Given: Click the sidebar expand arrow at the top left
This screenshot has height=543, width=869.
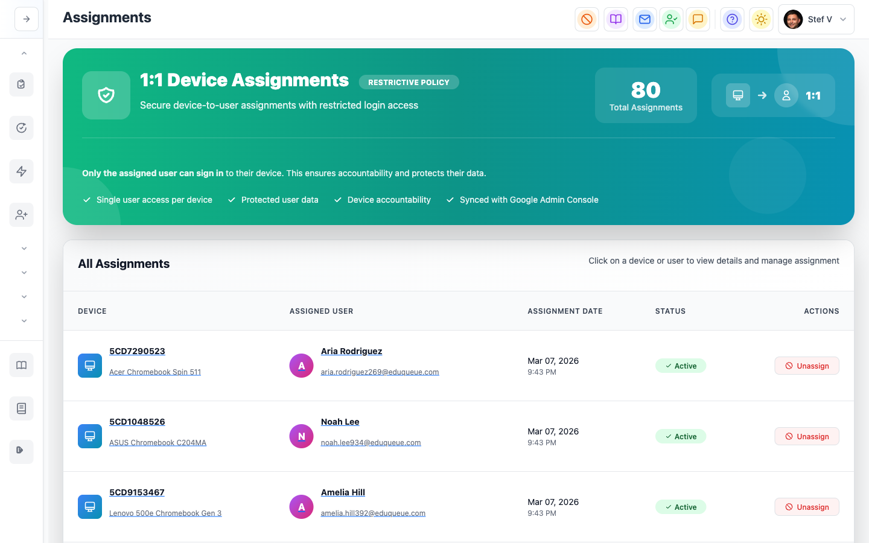Looking at the screenshot, I should (x=26, y=19).
